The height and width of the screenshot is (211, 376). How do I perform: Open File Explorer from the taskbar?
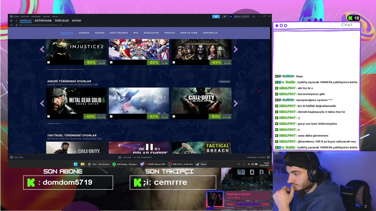[x=83, y=164]
